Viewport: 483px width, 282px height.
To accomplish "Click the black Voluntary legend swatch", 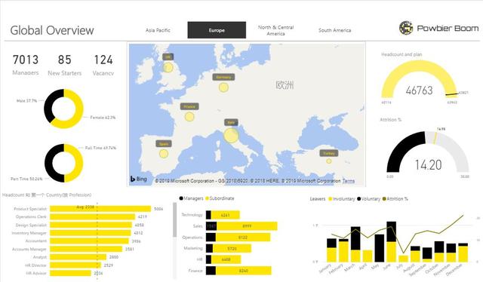I will point(359,199).
